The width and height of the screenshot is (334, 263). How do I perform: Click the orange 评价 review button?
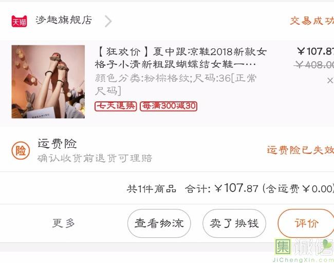tap(306, 223)
